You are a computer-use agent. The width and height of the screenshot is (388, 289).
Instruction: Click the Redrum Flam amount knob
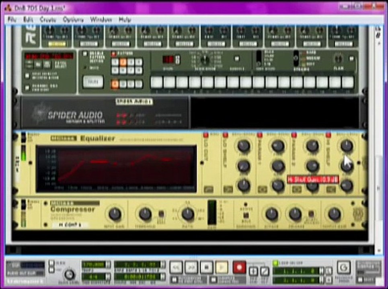click(x=338, y=59)
